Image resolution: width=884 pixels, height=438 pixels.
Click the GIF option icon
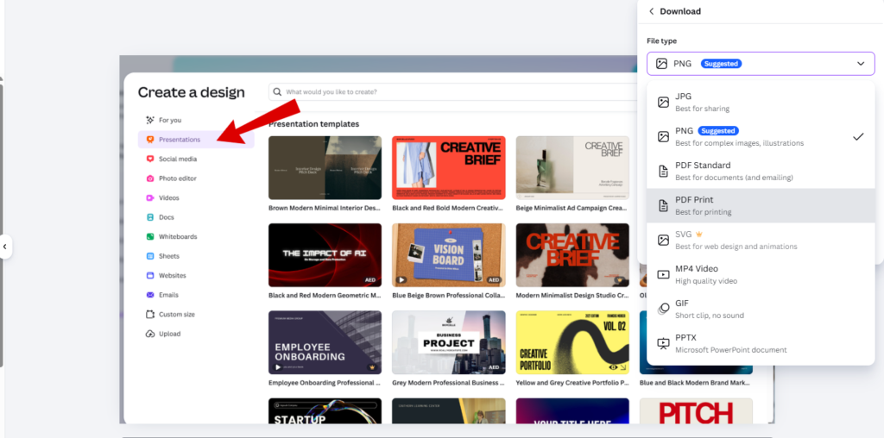click(663, 309)
